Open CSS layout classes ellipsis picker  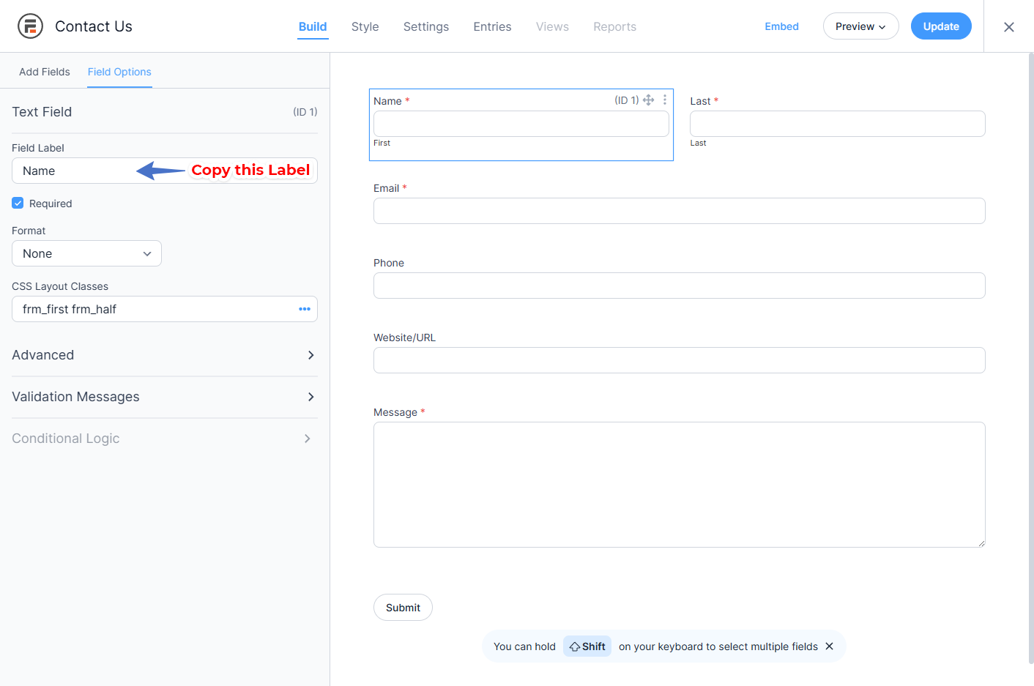click(305, 309)
